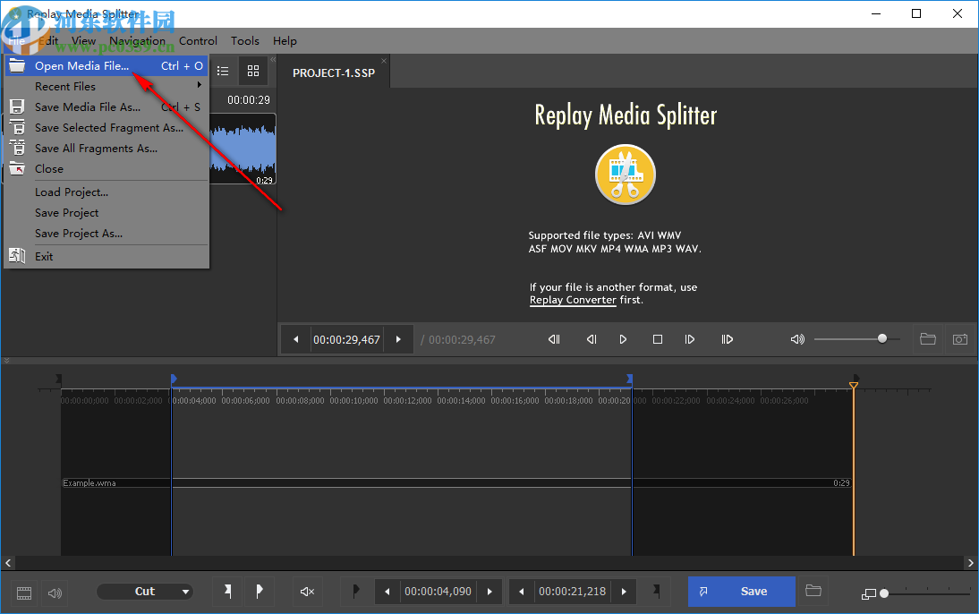Set the end marker with the right pin icon
This screenshot has height=614, width=979.
pos(260,592)
